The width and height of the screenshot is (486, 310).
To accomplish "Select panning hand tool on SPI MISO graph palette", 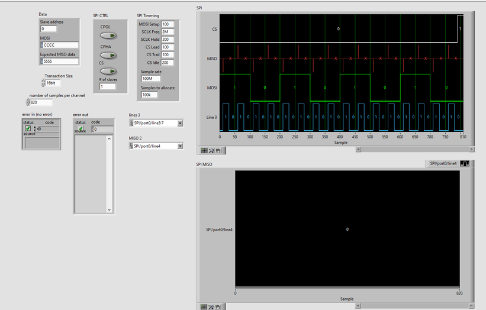I will (218, 307).
